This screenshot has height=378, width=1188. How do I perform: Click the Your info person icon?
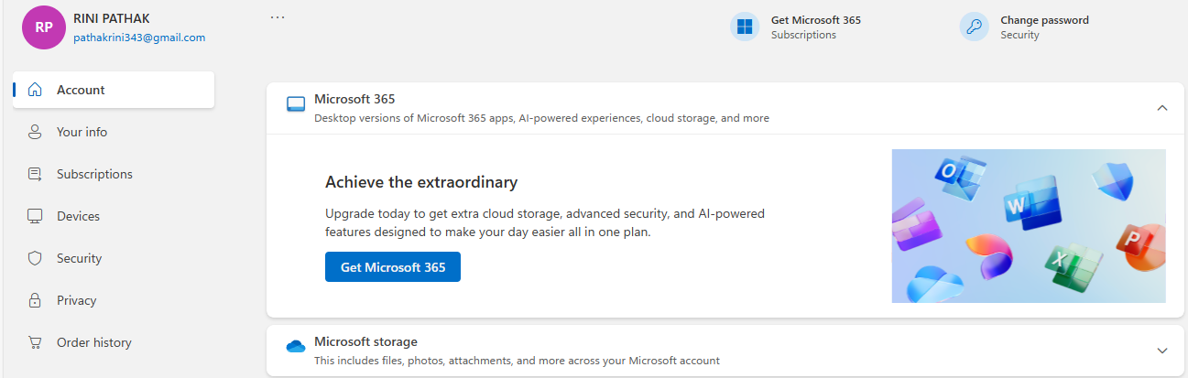(36, 132)
